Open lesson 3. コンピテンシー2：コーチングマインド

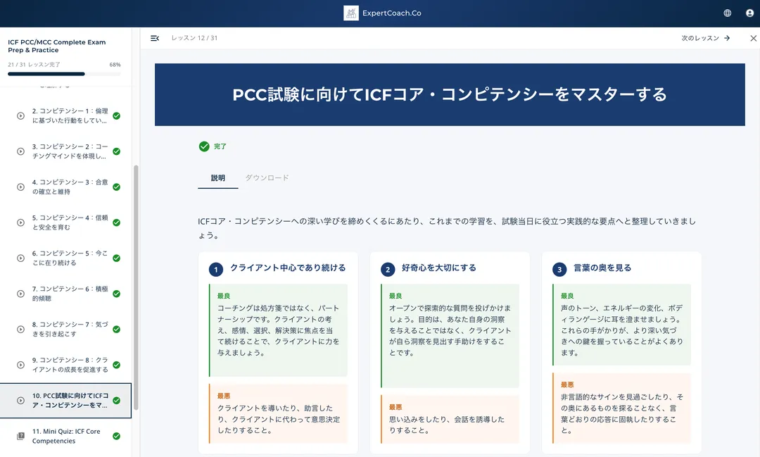(x=70, y=151)
